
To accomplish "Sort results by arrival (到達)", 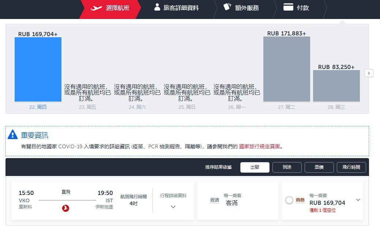I will point(287,167).
